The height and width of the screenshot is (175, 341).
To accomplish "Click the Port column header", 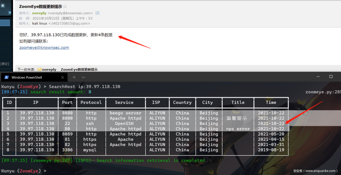I will point(67,102).
